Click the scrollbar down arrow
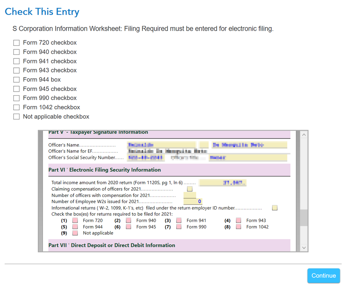Screen dimensions: 360x303 304,248
